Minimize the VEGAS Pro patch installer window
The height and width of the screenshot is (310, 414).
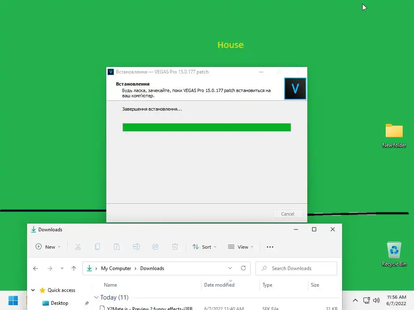pyautogui.click(x=261, y=72)
